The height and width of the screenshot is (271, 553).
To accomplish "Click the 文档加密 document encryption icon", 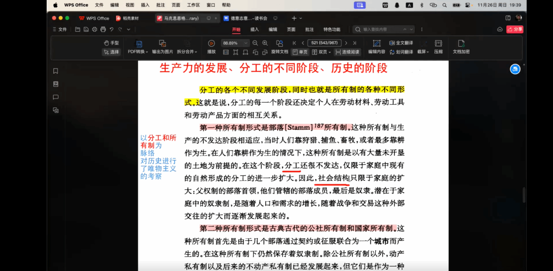I will [x=461, y=44].
